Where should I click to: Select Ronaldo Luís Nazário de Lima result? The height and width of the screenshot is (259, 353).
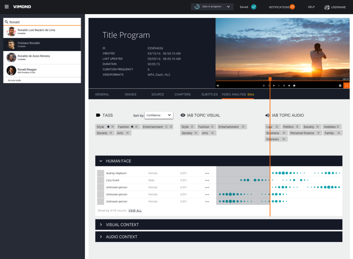(42, 31)
